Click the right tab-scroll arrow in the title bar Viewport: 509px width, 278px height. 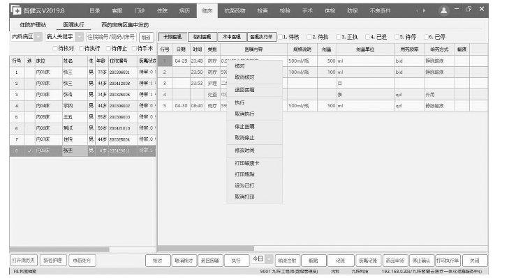(x=425, y=10)
